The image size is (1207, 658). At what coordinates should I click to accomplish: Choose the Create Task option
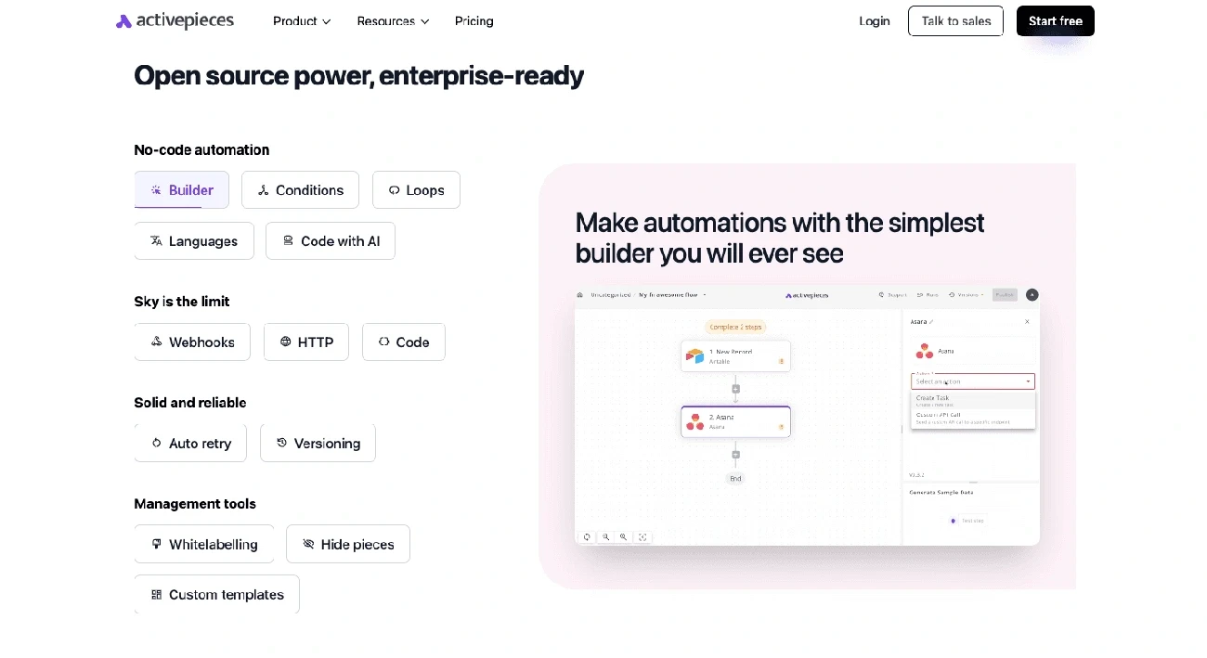(972, 400)
